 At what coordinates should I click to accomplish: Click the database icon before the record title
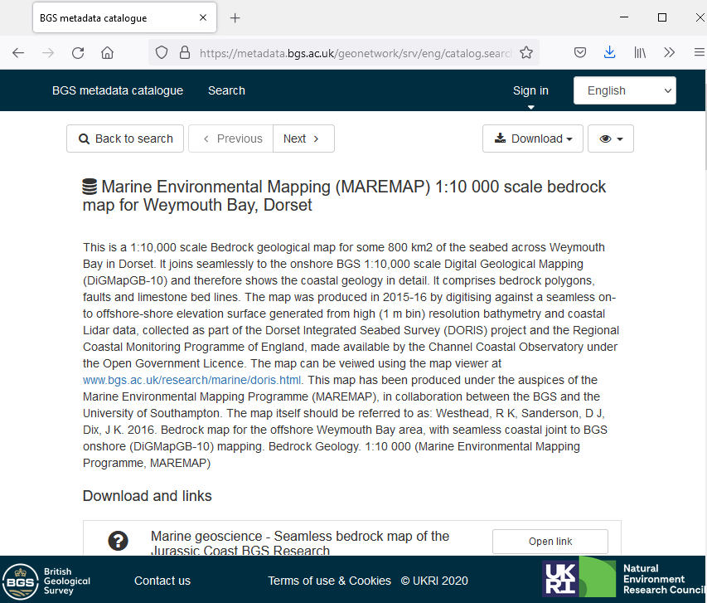(90, 187)
